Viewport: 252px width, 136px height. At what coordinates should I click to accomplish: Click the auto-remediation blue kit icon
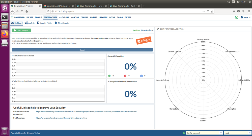click(x=141, y=76)
